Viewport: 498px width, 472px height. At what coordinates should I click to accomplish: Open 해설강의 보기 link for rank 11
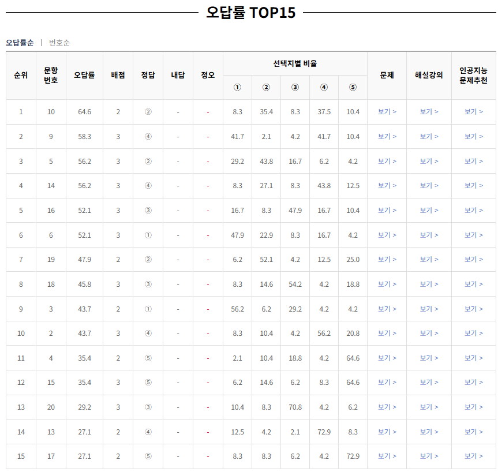pyautogui.click(x=429, y=358)
